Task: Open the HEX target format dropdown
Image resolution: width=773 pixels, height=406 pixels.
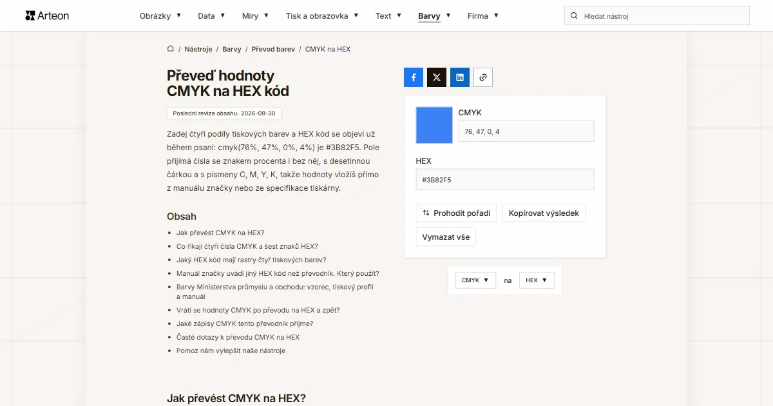Action: pos(537,280)
